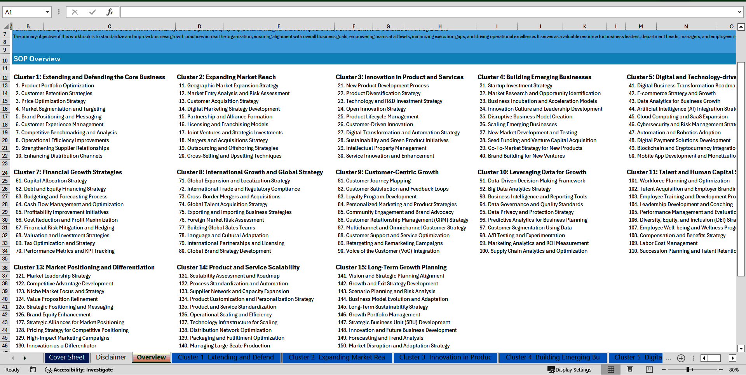Viewport: 746px width, 375px height.
Task: Click the scroll-right arrow beside sheet tabs
Action: pyautogui.click(x=25, y=358)
